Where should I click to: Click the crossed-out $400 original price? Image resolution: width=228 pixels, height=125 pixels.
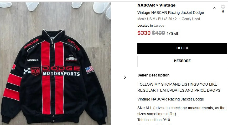[158, 33]
